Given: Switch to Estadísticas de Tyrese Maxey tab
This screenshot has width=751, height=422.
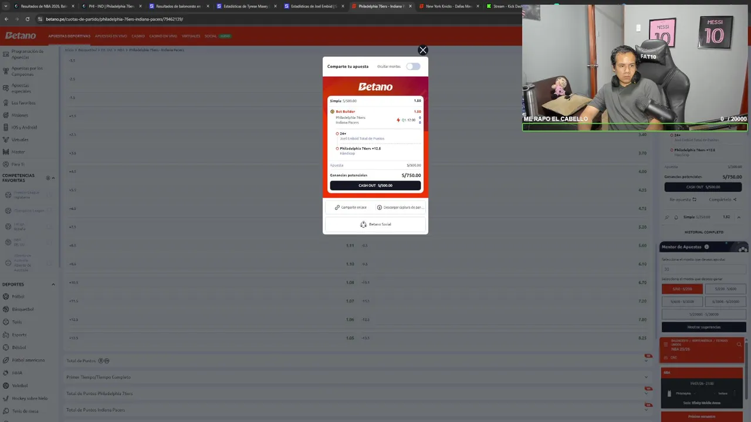Looking at the screenshot, I should (246, 6).
